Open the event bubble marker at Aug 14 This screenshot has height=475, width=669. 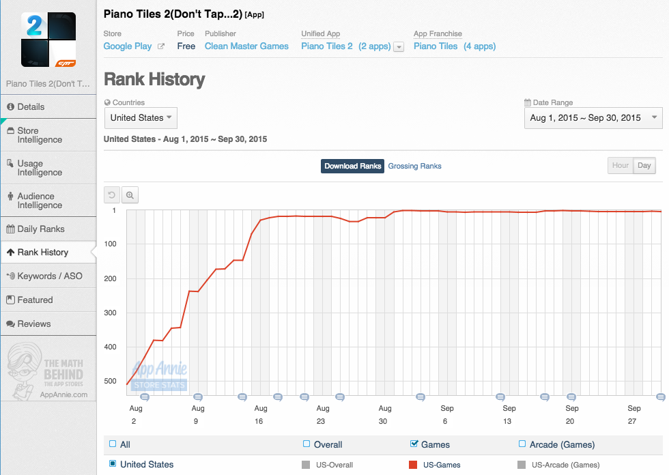[242, 397]
